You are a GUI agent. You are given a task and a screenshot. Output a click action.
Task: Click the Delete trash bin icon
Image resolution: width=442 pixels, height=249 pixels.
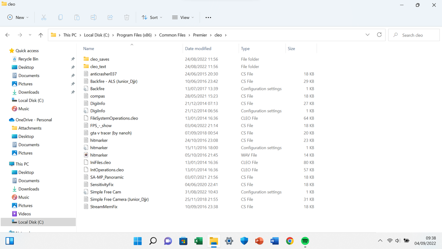tap(127, 17)
